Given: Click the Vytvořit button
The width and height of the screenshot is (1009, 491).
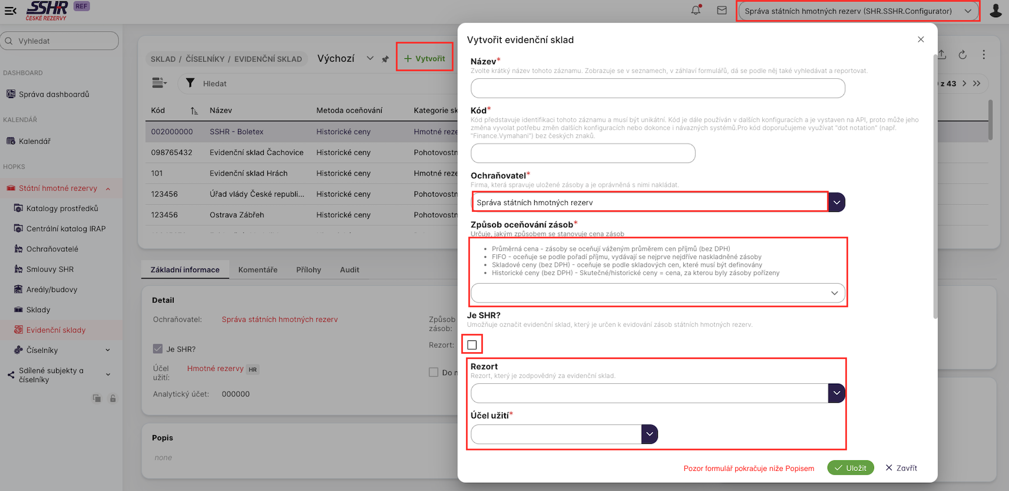Looking at the screenshot, I should pyautogui.click(x=425, y=58).
